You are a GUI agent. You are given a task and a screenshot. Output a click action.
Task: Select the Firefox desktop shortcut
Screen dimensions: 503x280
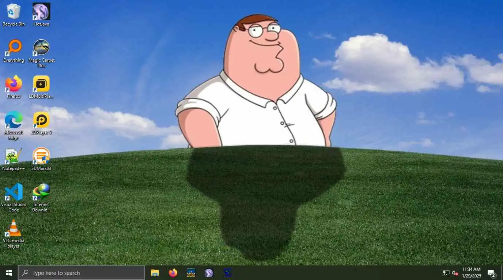(x=14, y=87)
